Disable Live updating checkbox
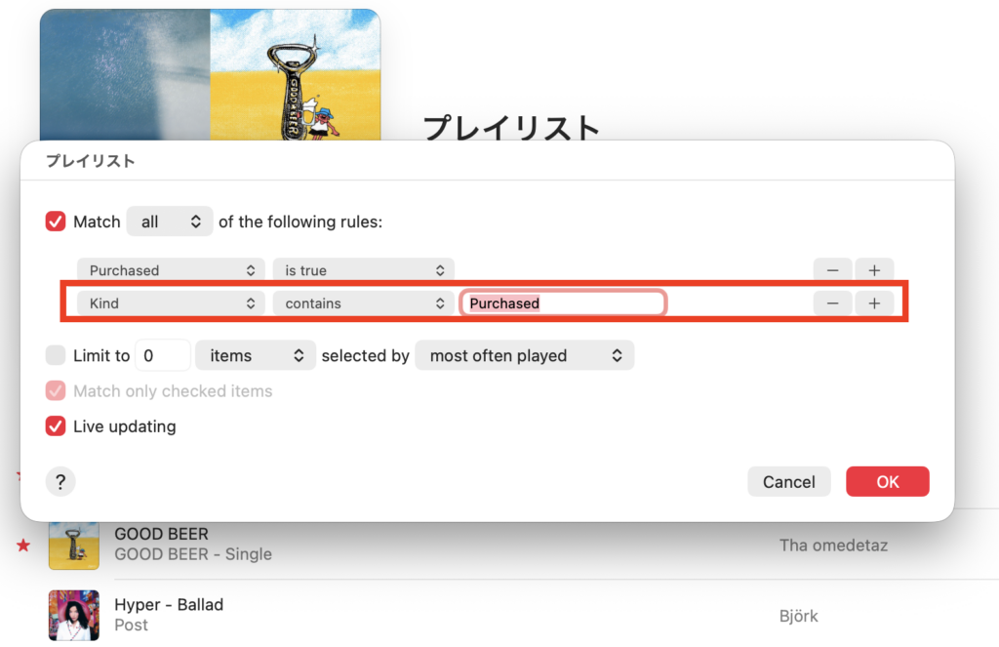 click(x=56, y=426)
